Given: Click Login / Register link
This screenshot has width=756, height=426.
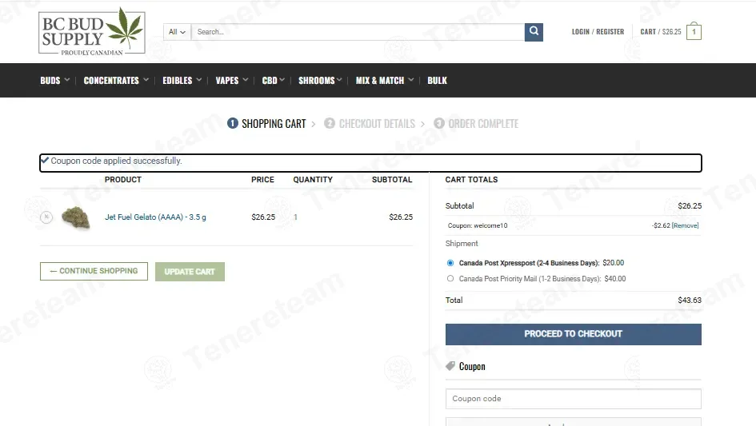Looking at the screenshot, I should click(x=598, y=32).
